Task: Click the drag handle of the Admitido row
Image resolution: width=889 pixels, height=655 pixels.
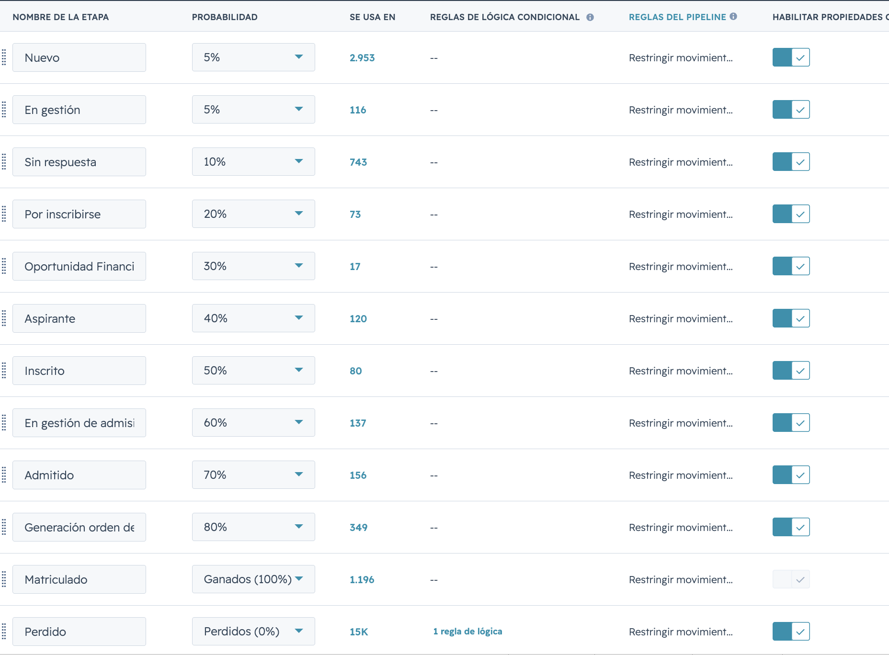Action: click(4, 475)
